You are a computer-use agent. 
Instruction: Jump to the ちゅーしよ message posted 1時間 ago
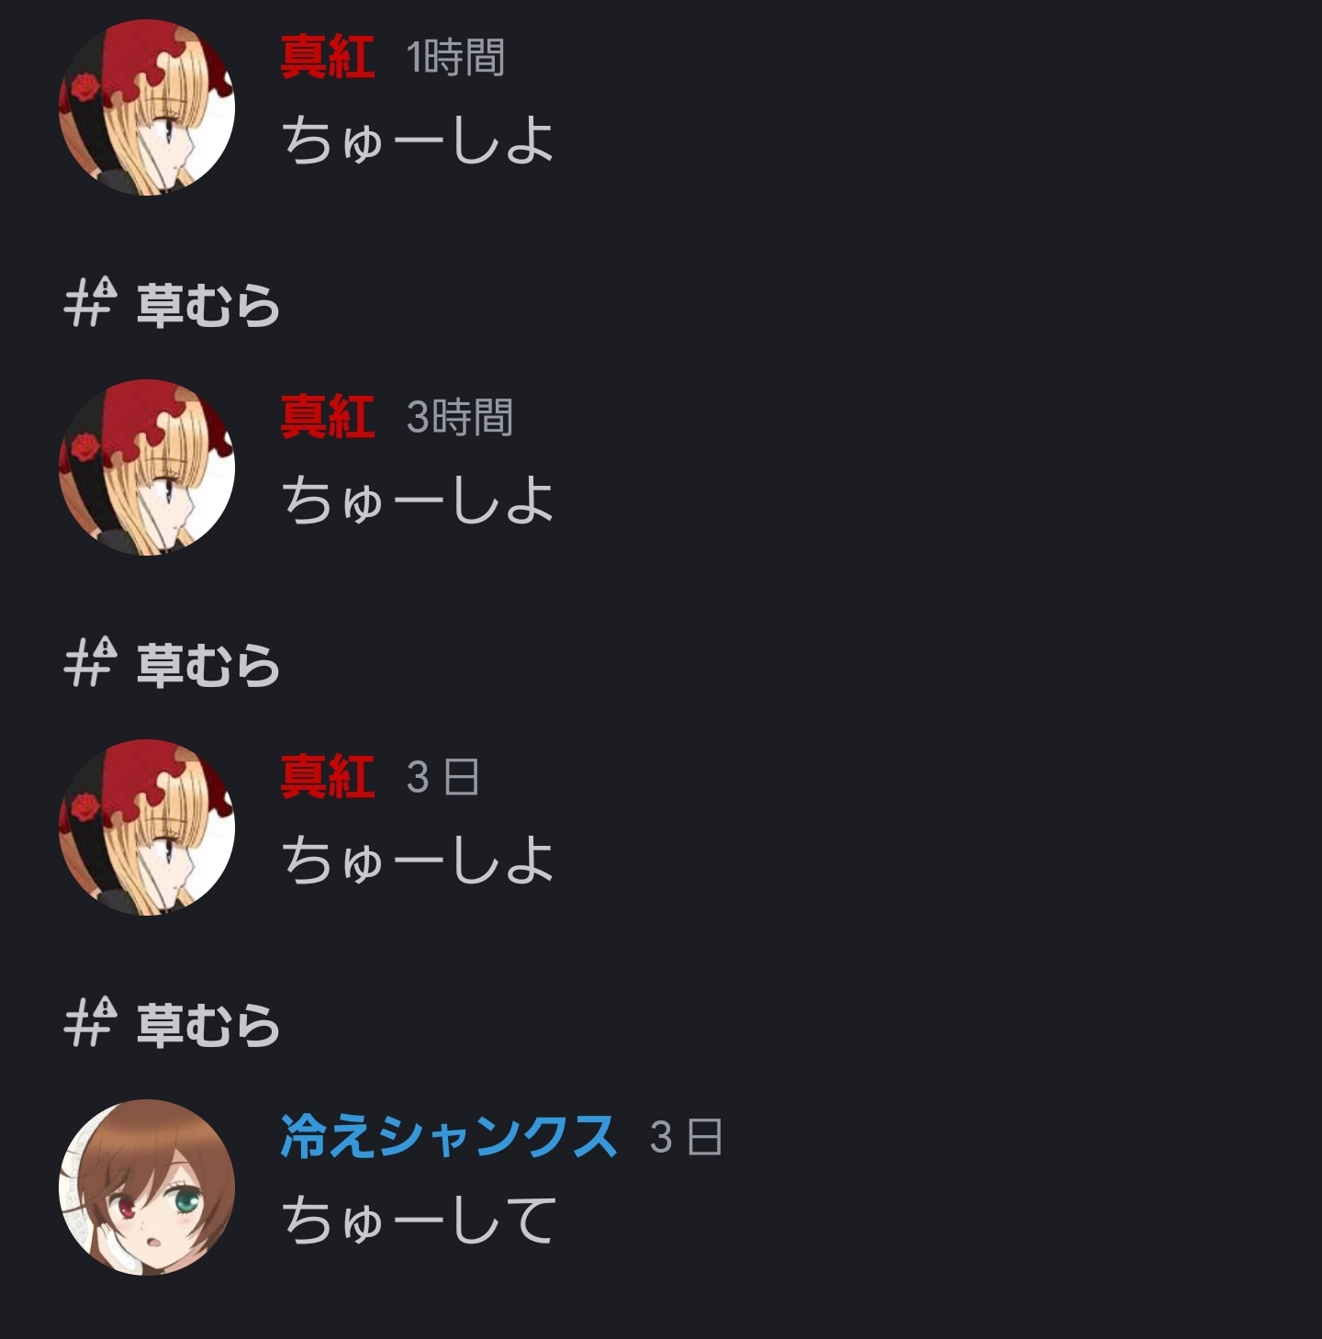tap(419, 141)
